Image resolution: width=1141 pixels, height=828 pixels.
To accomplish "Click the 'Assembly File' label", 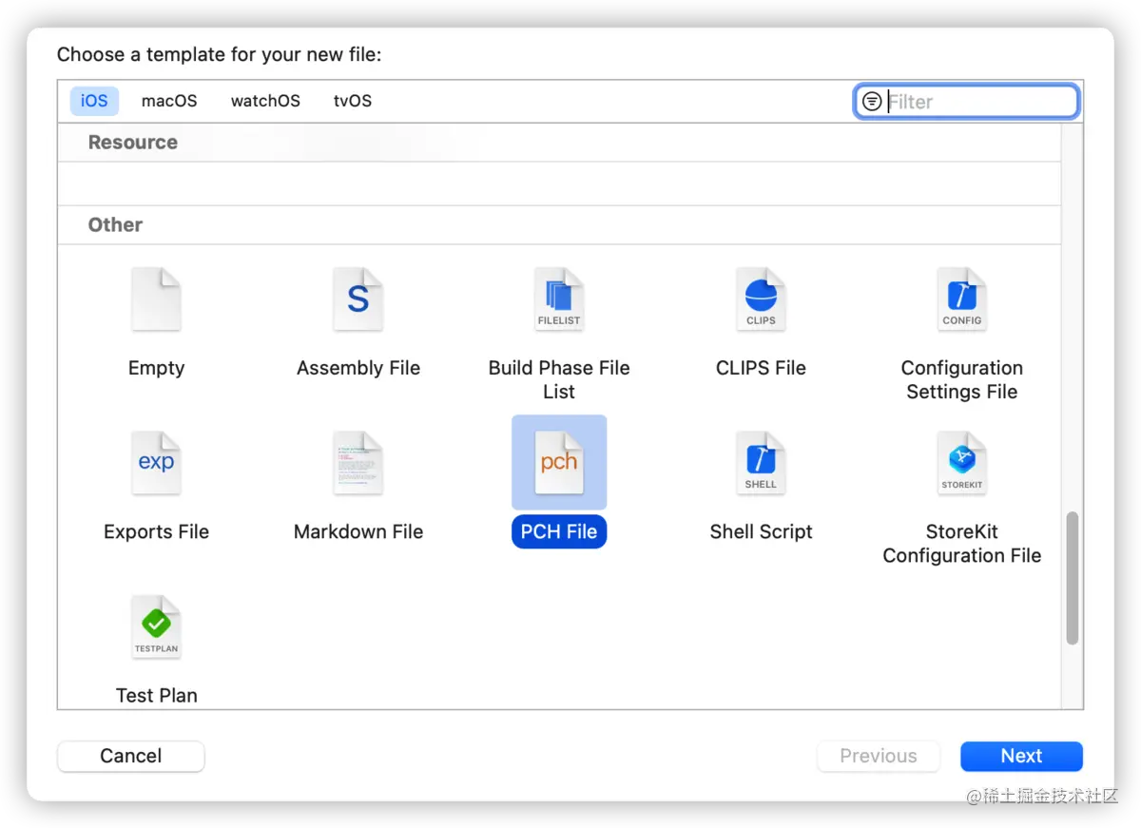I will (358, 368).
